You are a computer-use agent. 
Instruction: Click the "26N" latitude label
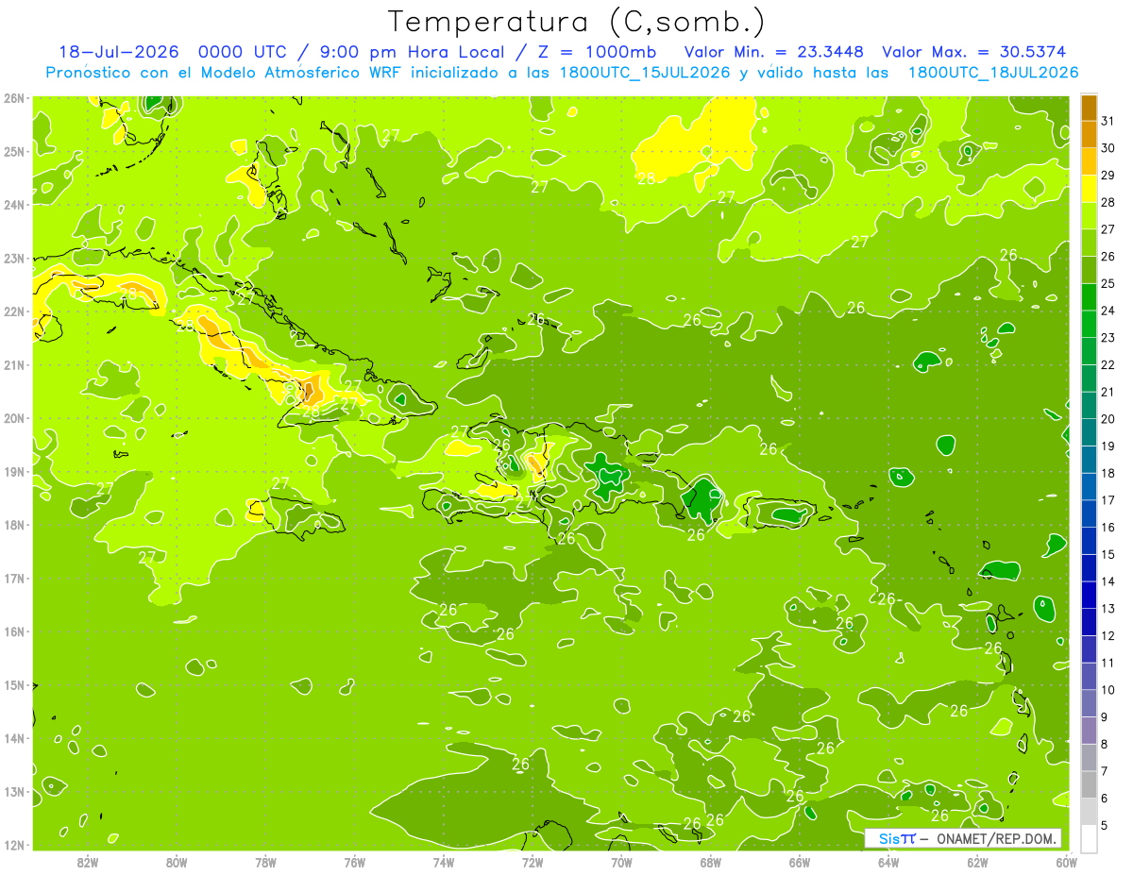(x=14, y=98)
